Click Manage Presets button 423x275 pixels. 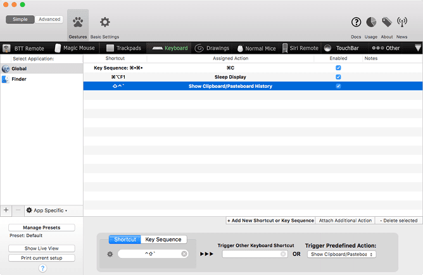pos(41,228)
